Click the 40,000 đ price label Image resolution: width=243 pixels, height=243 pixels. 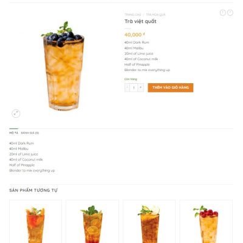coord(135,35)
